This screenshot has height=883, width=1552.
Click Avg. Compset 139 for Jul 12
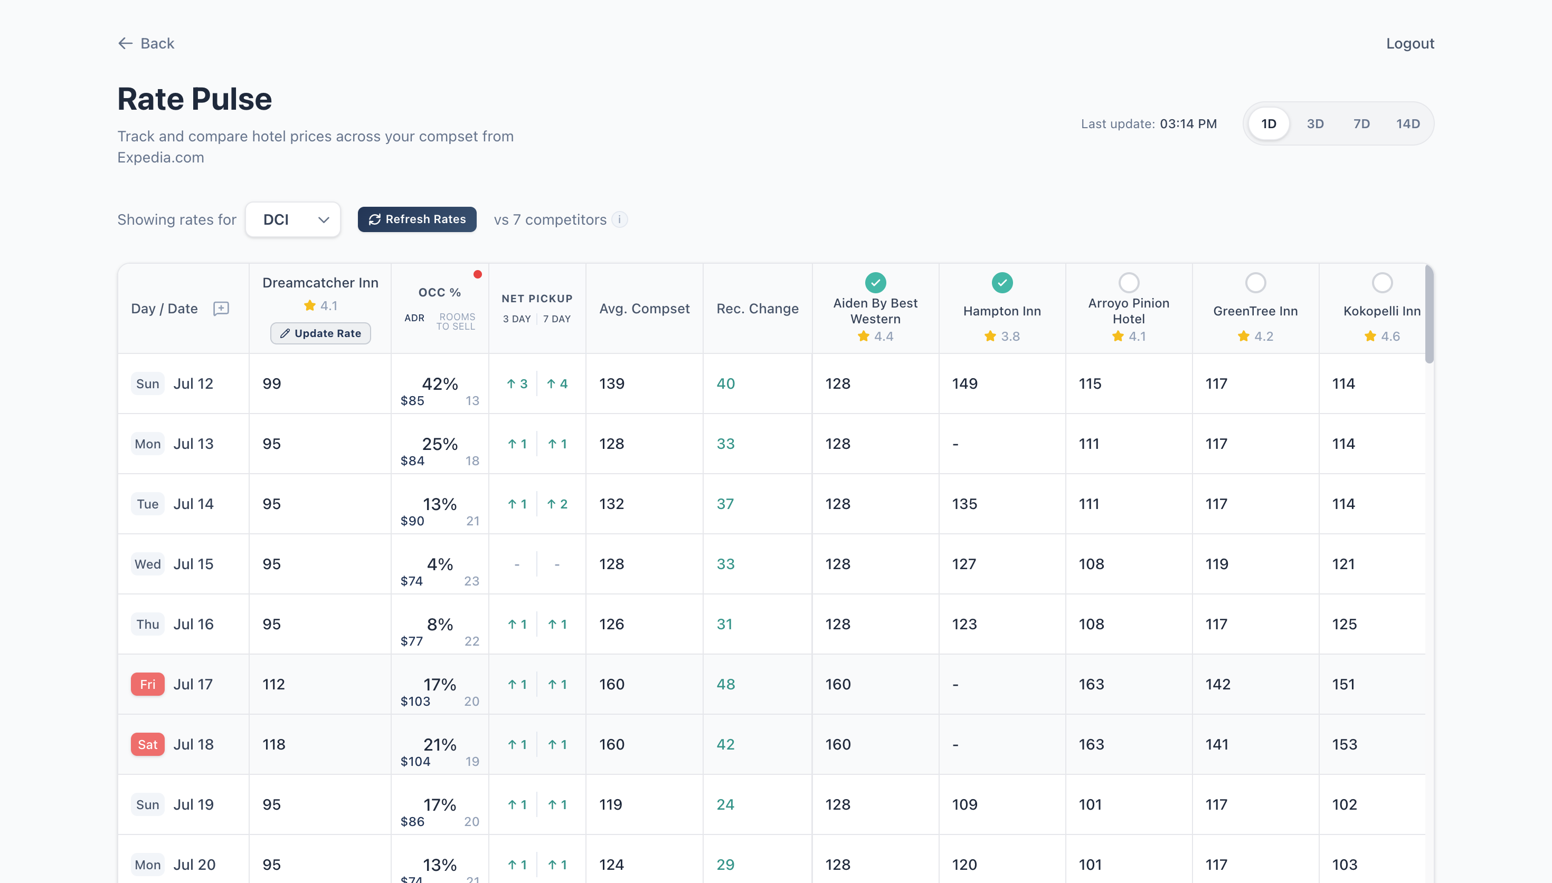(612, 384)
